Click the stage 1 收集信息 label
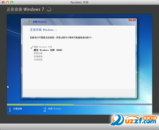Screen dimensions: 159x130 tap(17, 109)
